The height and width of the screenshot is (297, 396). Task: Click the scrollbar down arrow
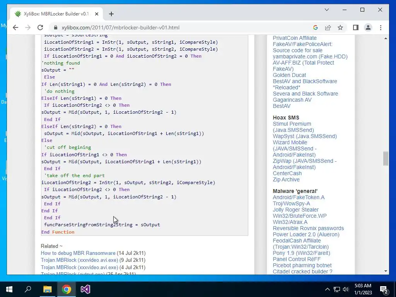pyautogui.click(x=386, y=271)
